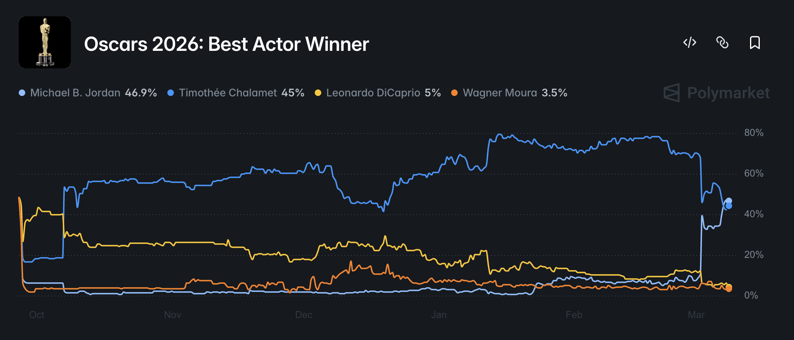Viewport: 794px width, 340px height.
Task: Select the Mar axis label
Action: (x=697, y=315)
